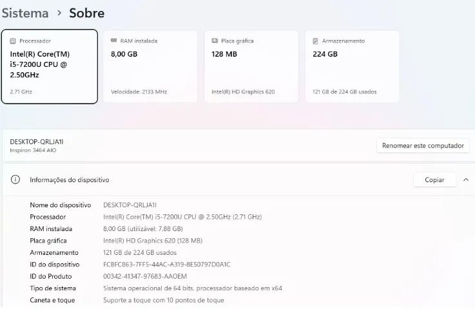Click the breadcrumb chevron after Sistema
This screenshot has height=309, width=475.
pos(59,13)
